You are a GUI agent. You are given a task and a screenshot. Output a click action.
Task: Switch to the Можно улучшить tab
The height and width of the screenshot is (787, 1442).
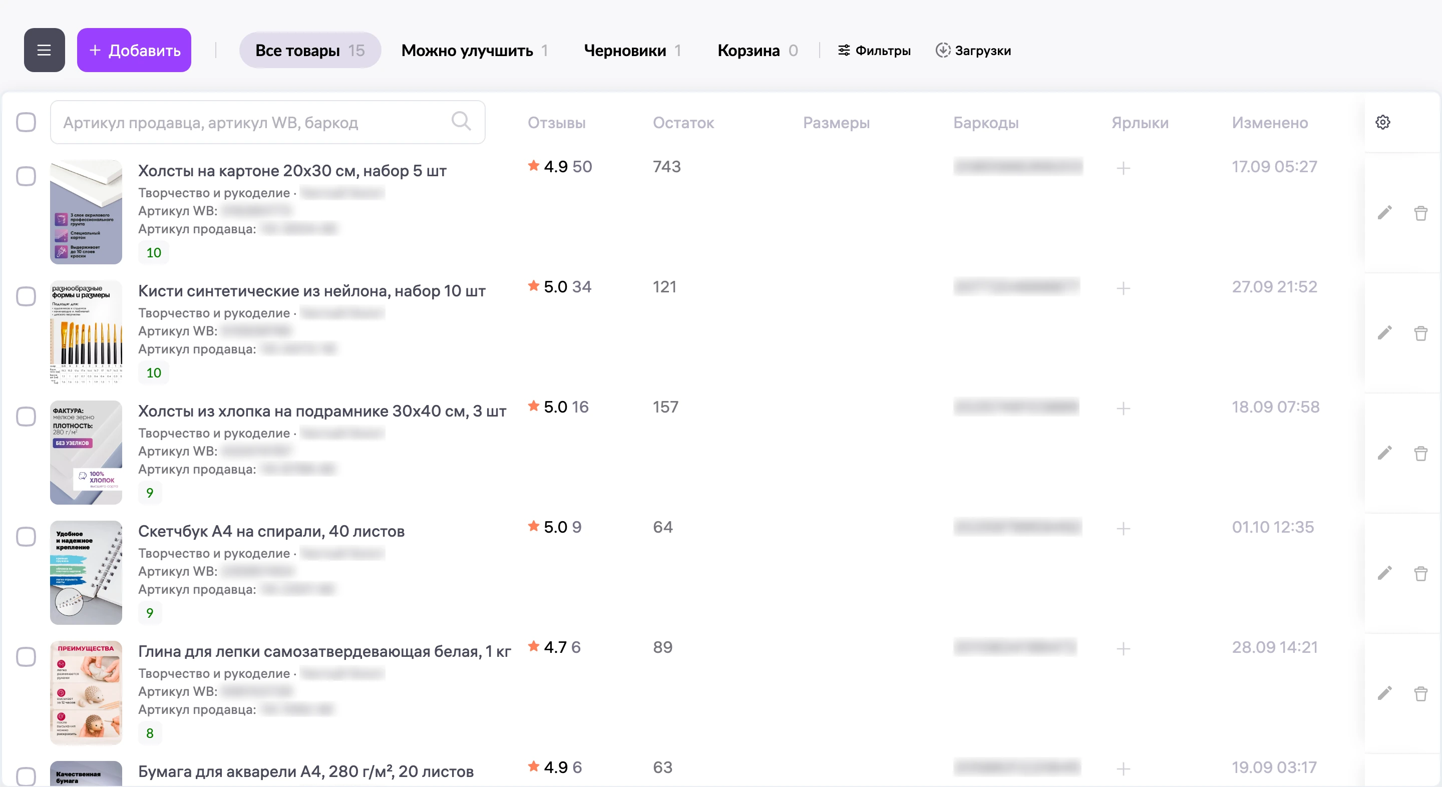475,51
